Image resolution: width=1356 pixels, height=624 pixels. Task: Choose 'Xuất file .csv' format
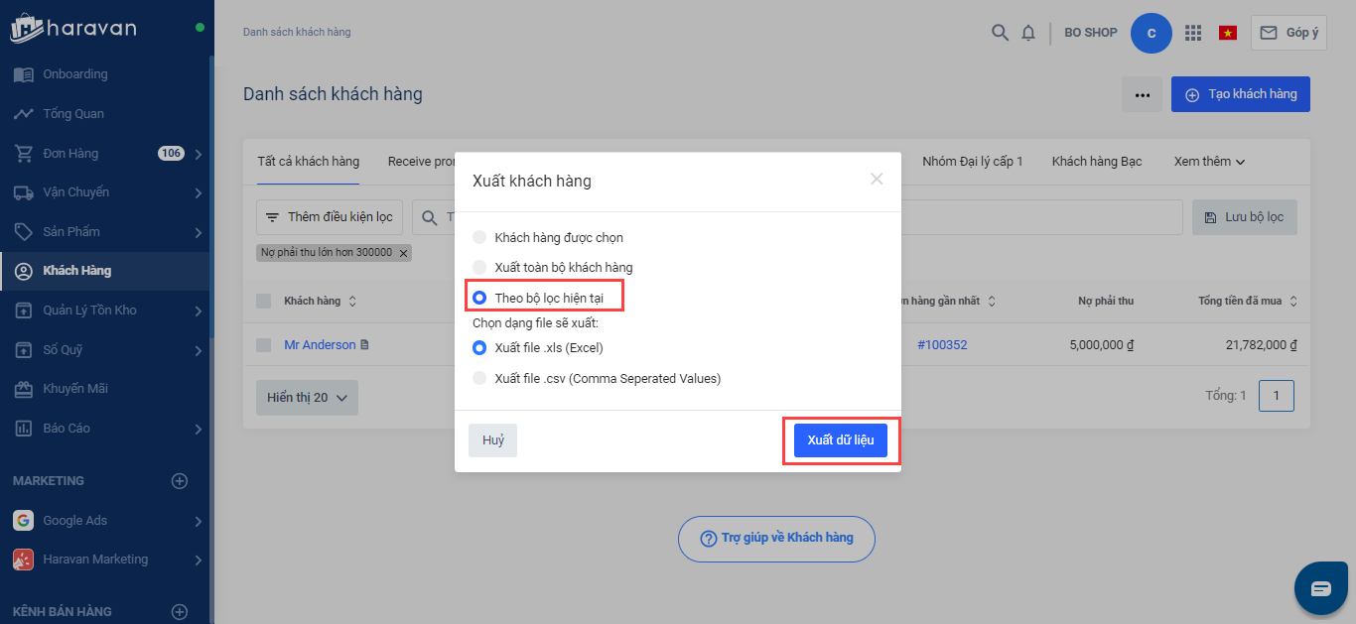[x=480, y=378]
